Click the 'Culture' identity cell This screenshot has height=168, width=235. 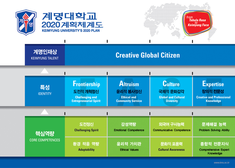tap(171, 91)
